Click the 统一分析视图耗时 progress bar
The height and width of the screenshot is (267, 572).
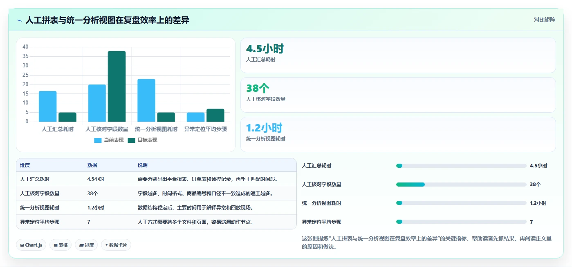[461, 203]
